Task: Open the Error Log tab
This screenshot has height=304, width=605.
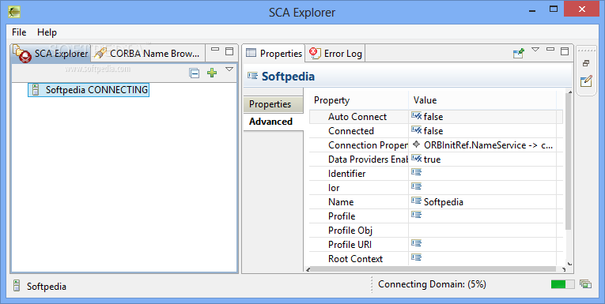Action: coord(335,53)
